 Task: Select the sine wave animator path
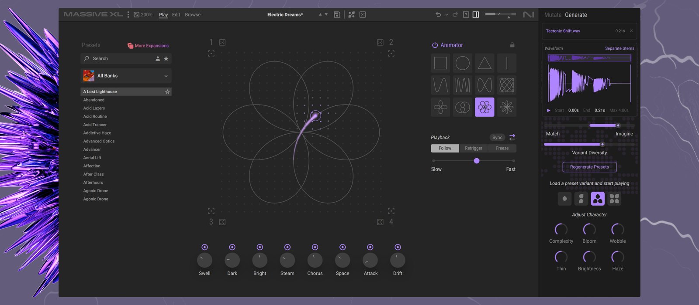pos(440,85)
